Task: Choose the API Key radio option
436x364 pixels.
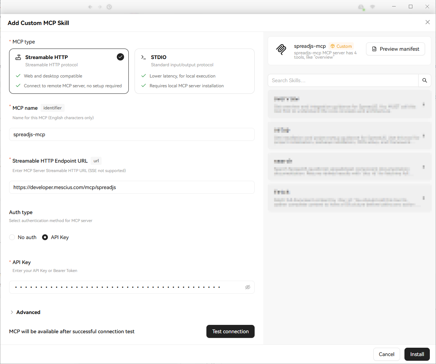Action: coord(55,237)
